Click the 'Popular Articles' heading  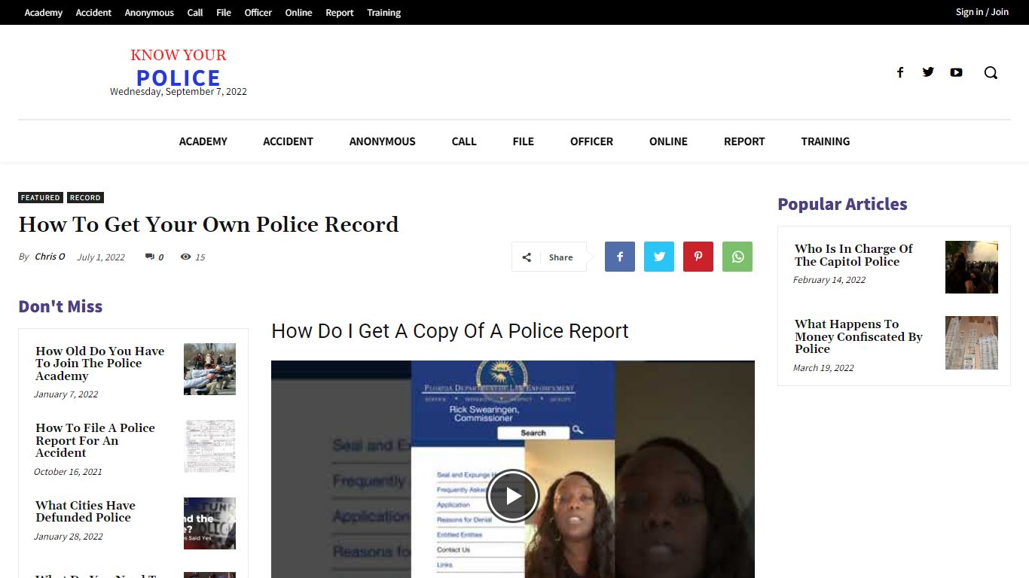(x=842, y=204)
